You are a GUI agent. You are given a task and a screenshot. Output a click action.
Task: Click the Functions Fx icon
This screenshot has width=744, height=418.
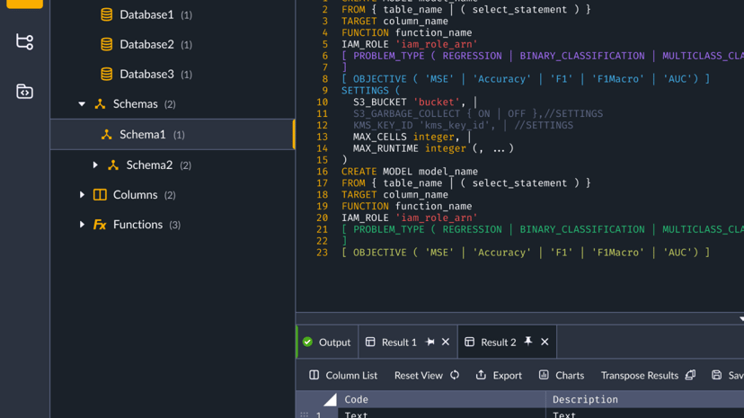pos(100,225)
